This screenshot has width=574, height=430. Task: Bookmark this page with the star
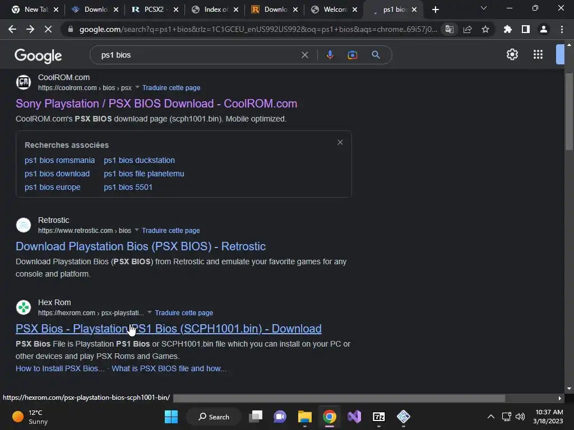coord(485,29)
